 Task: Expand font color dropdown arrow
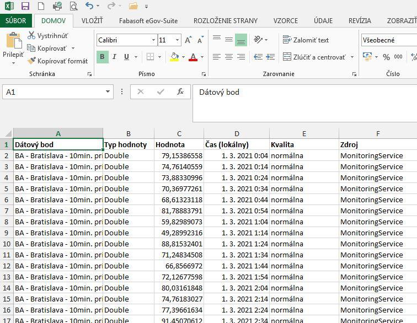pyautogui.click(x=202, y=57)
